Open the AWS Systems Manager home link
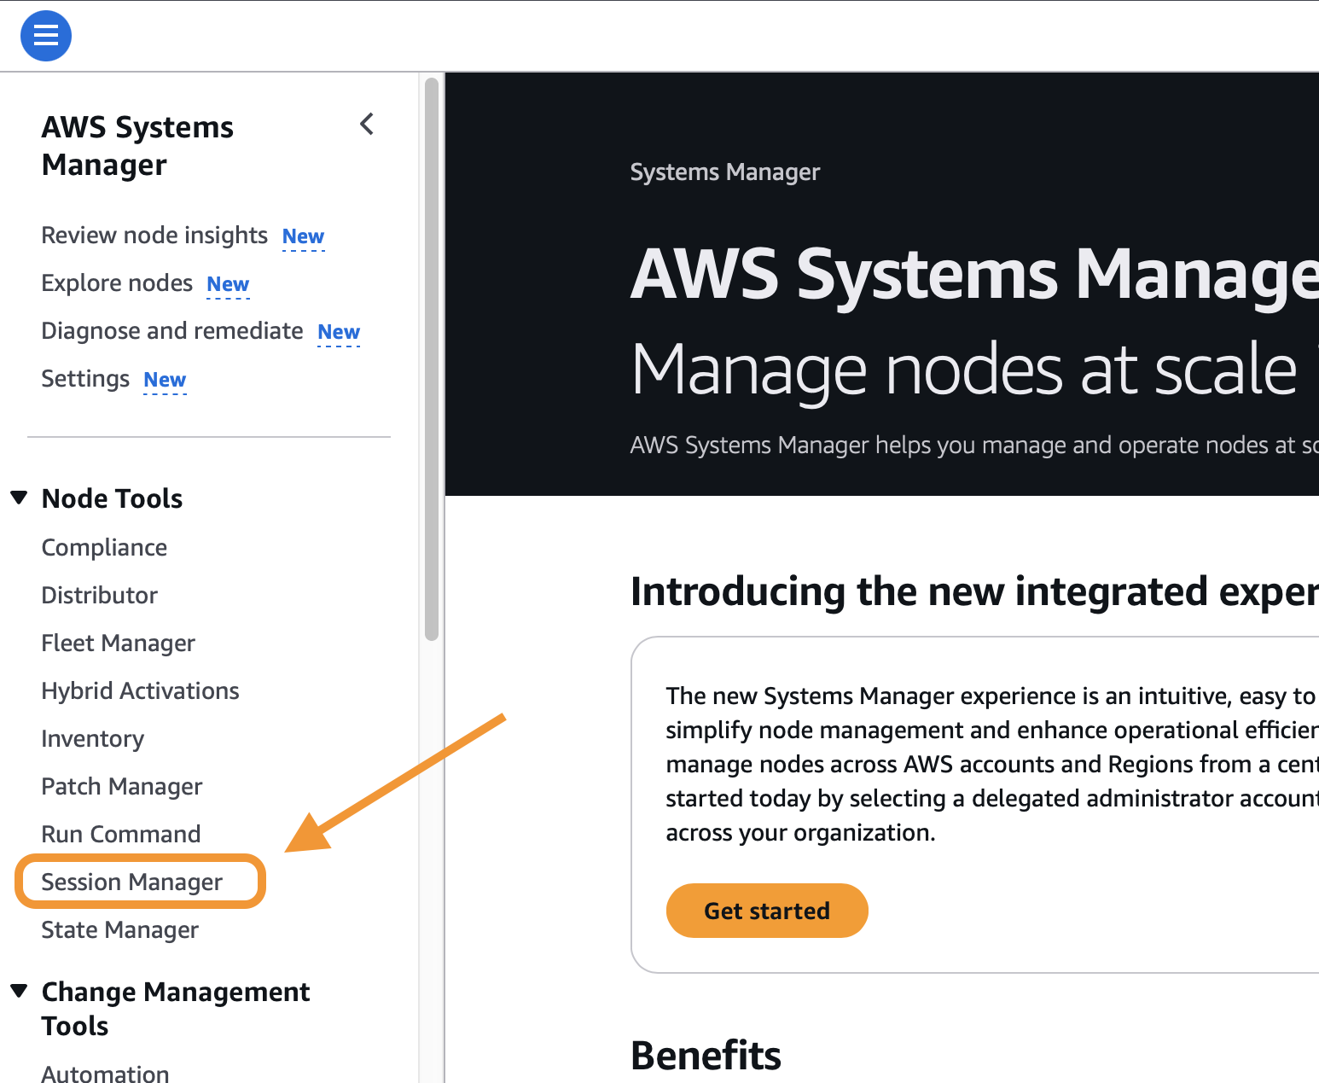The height and width of the screenshot is (1083, 1319). coord(137,145)
